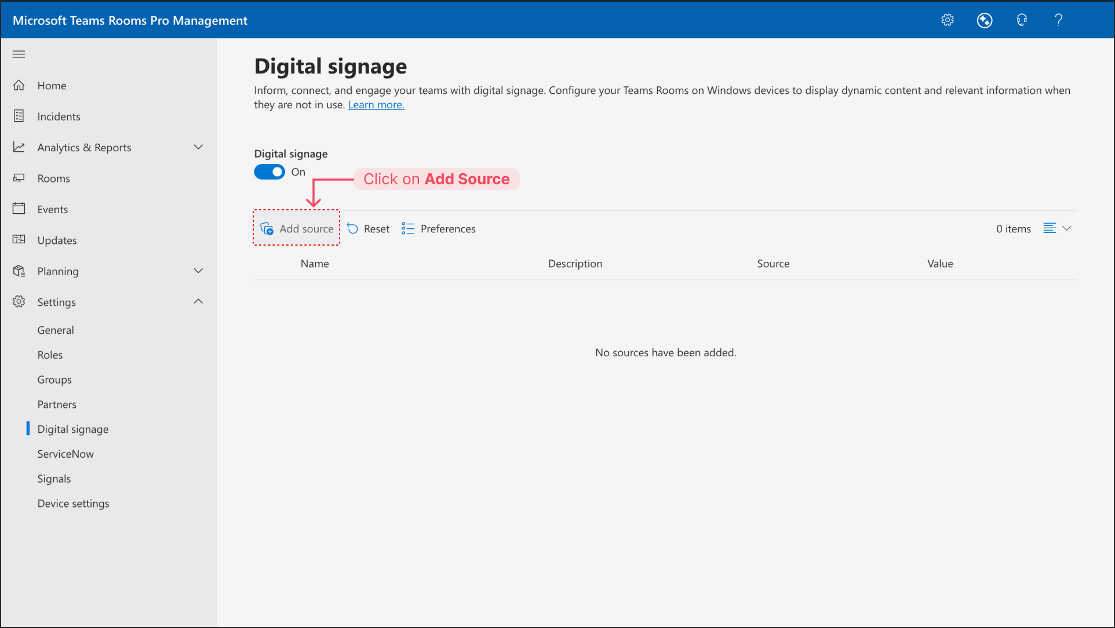The image size is (1115, 628).
Task: Select ServiceNow in the settings submenu
Action: tap(65, 454)
